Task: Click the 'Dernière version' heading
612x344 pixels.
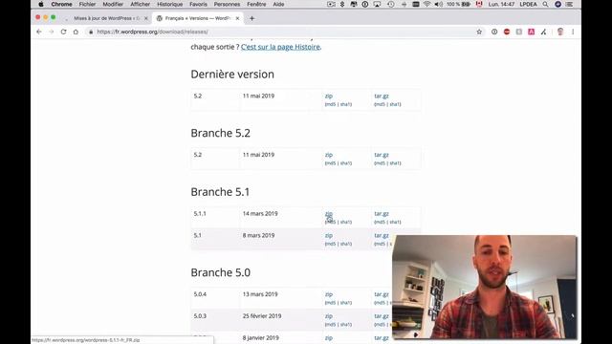Action: tap(232, 75)
